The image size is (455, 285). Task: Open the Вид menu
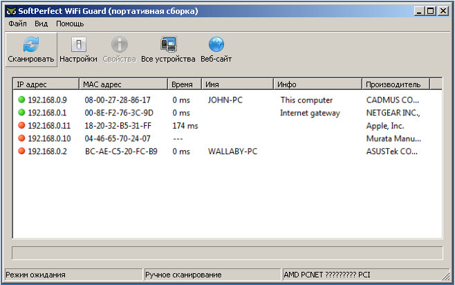(x=41, y=24)
